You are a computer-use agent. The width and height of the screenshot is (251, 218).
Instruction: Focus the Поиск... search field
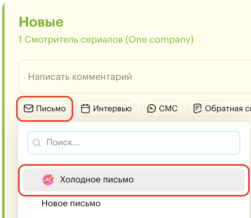[138, 142]
